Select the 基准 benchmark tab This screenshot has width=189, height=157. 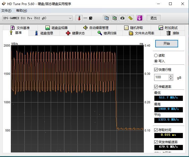point(16,33)
